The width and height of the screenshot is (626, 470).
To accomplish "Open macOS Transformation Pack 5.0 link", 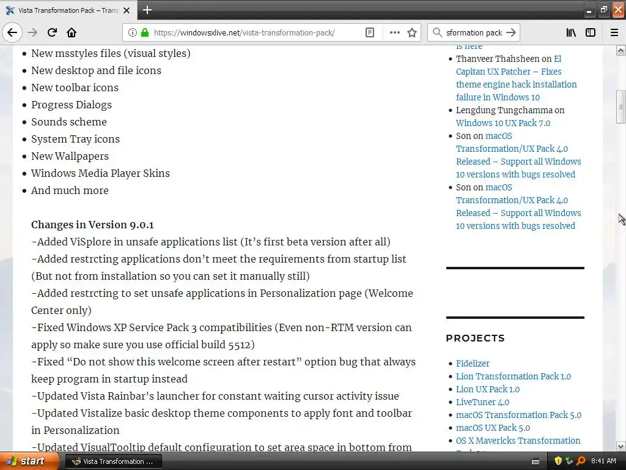I will (518, 415).
